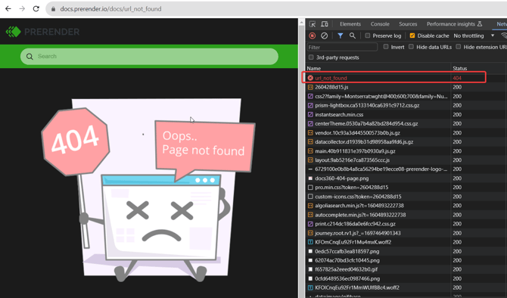Check the 3rd-party requests checkbox
The image size is (507, 298).
[311, 57]
